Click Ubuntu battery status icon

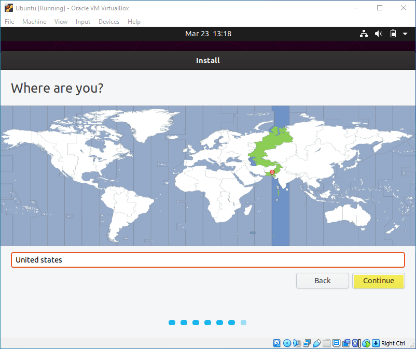tap(393, 34)
